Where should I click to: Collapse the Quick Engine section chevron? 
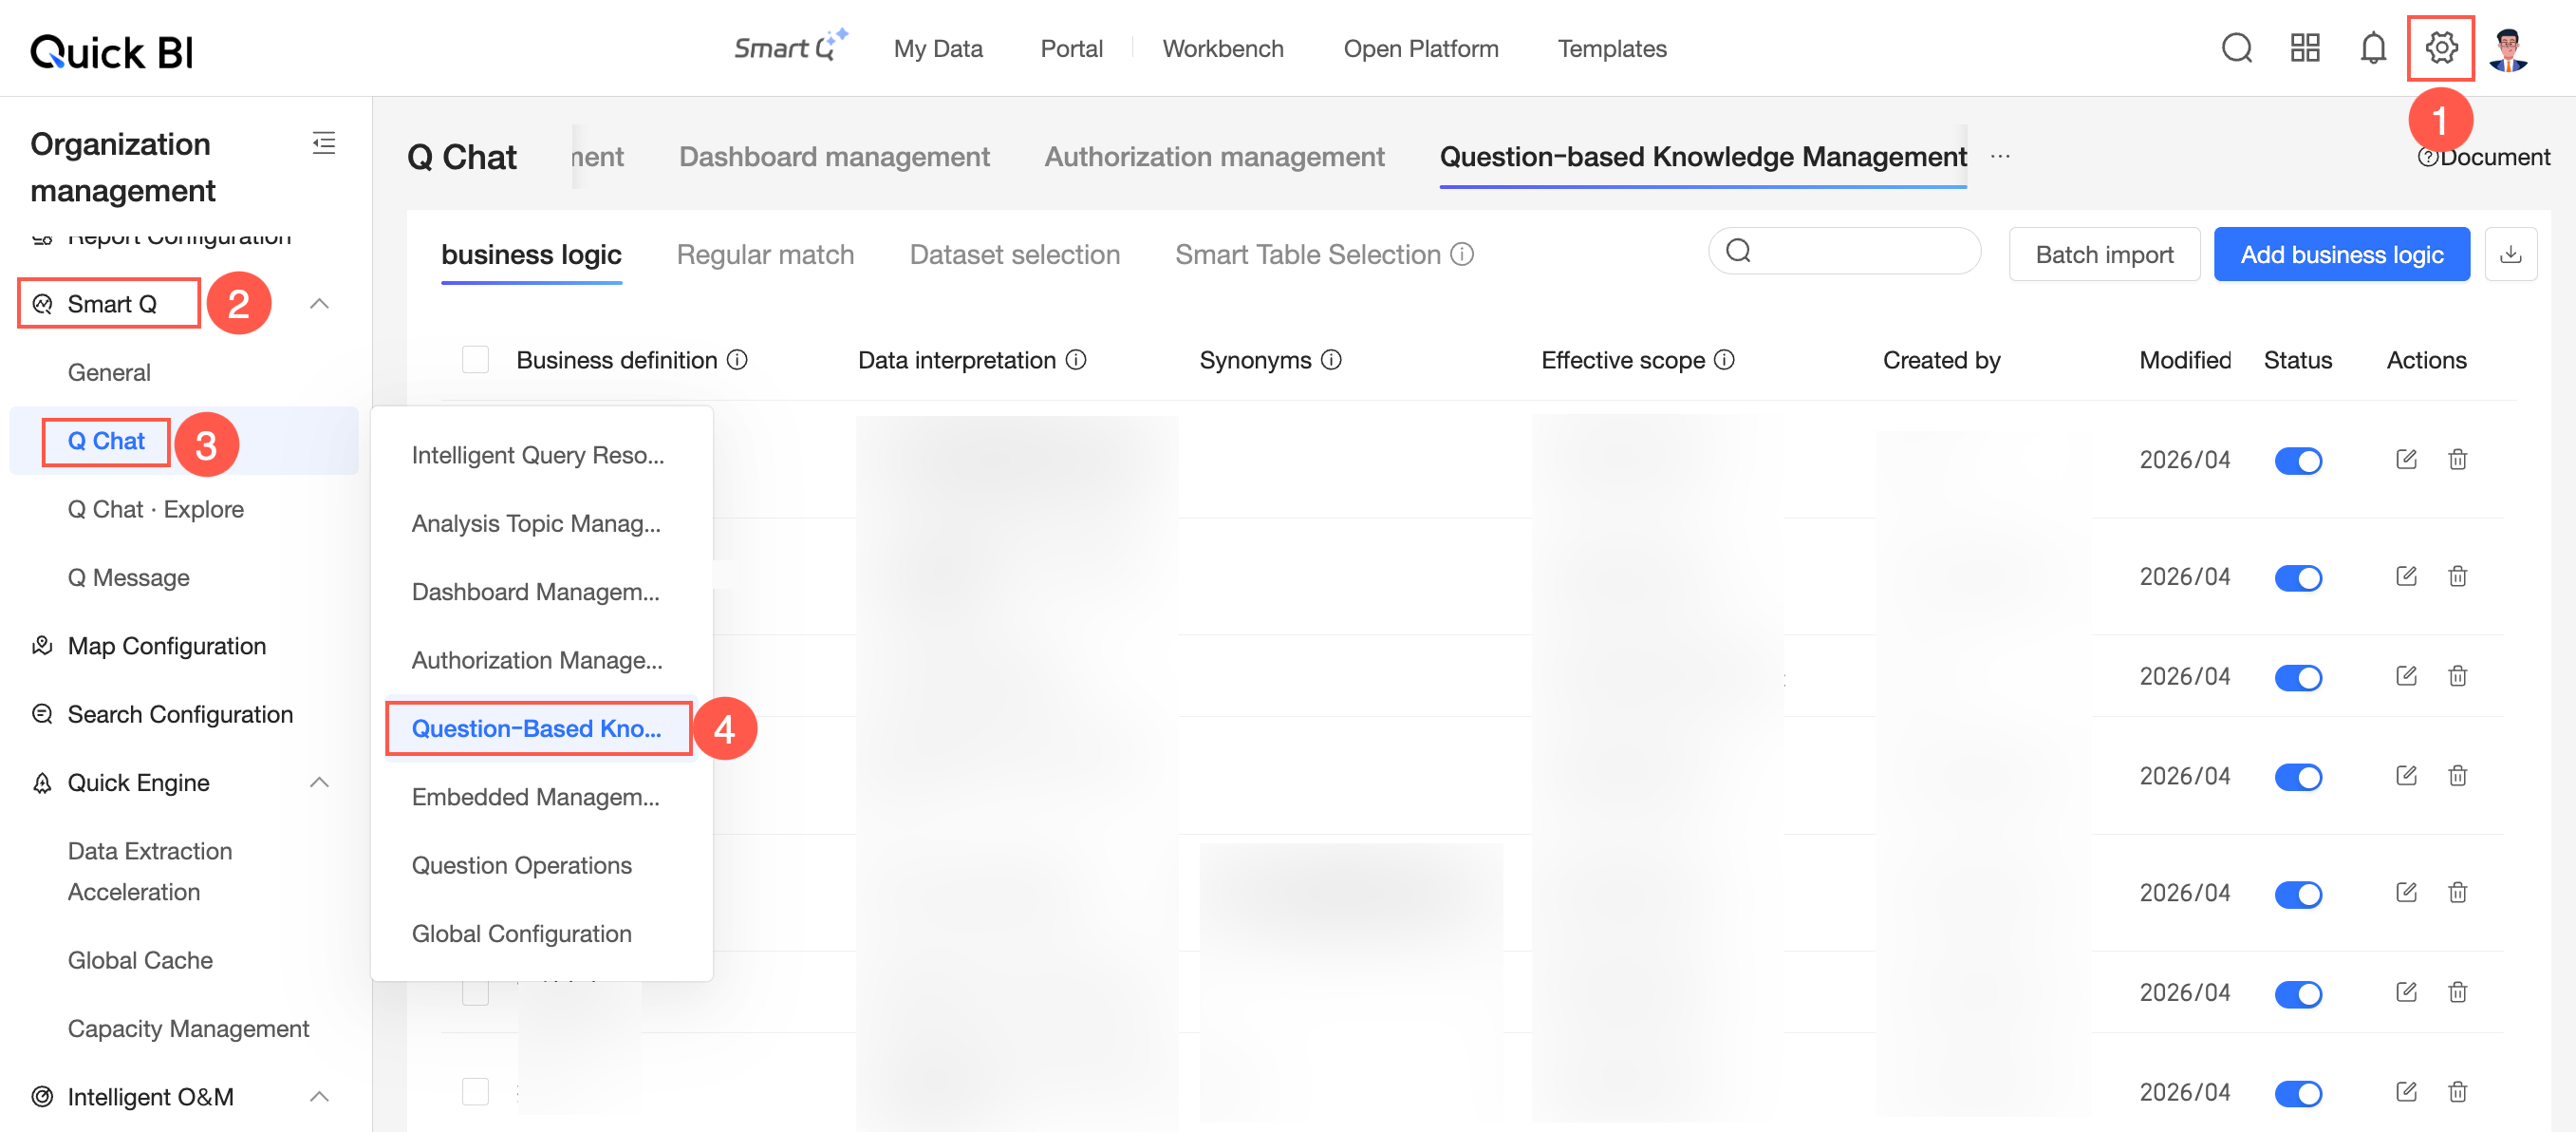pyautogui.click(x=320, y=783)
